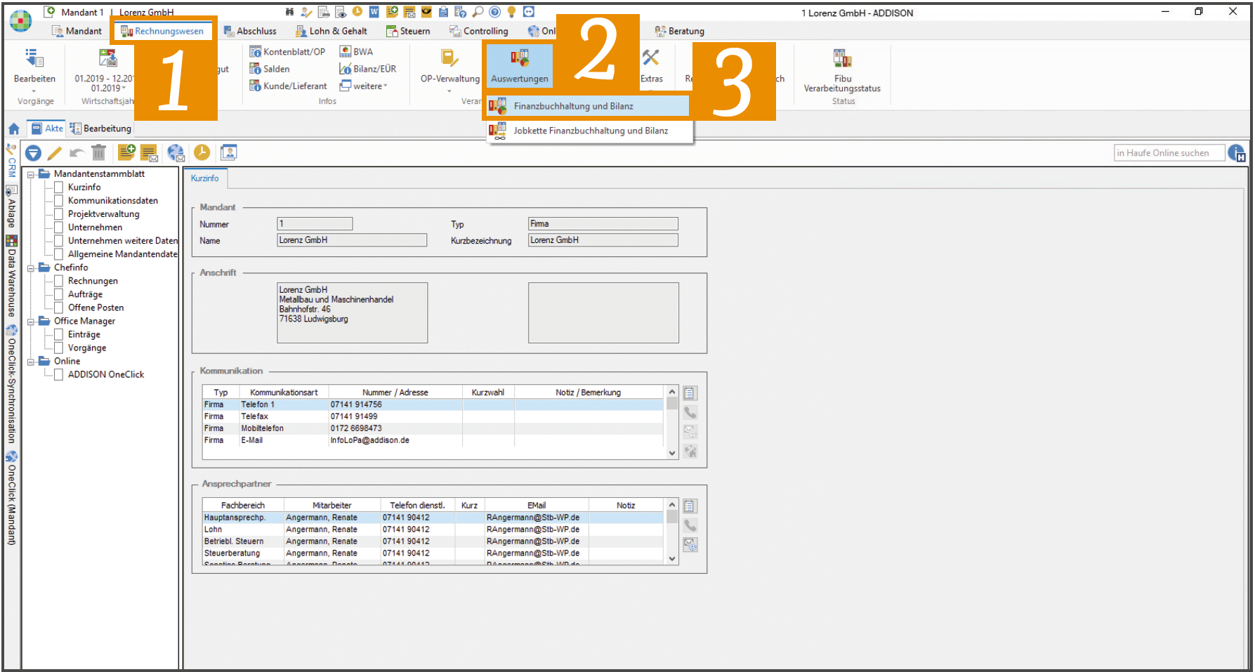Click the pencil edit icon in the toolbar

point(55,152)
